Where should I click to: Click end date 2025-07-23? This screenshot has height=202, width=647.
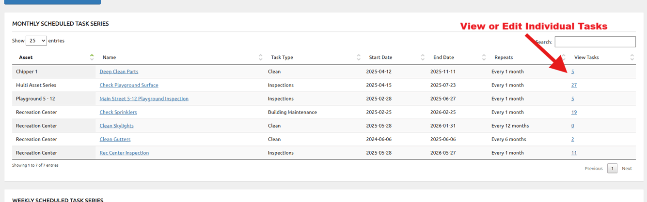pyautogui.click(x=443, y=85)
